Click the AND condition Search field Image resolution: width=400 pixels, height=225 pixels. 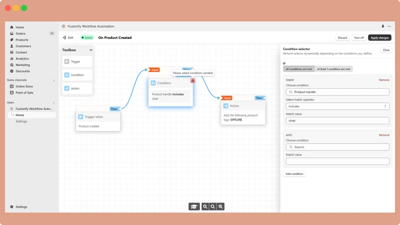tap(337, 147)
